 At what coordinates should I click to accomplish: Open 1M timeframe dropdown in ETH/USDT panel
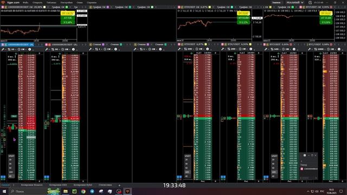point(243,49)
